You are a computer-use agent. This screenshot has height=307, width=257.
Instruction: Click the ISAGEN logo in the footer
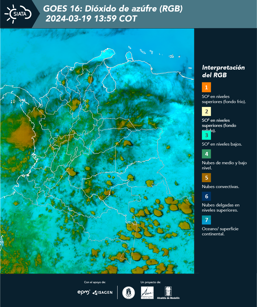coord(102,292)
